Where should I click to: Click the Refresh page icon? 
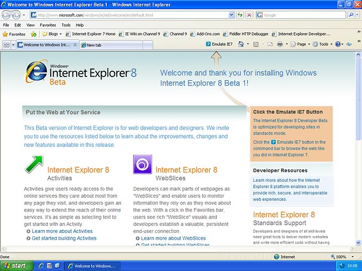(x=240, y=15)
